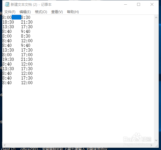Maximize the Notepad window
The height and width of the screenshot is (150, 161).
point(139,4)
